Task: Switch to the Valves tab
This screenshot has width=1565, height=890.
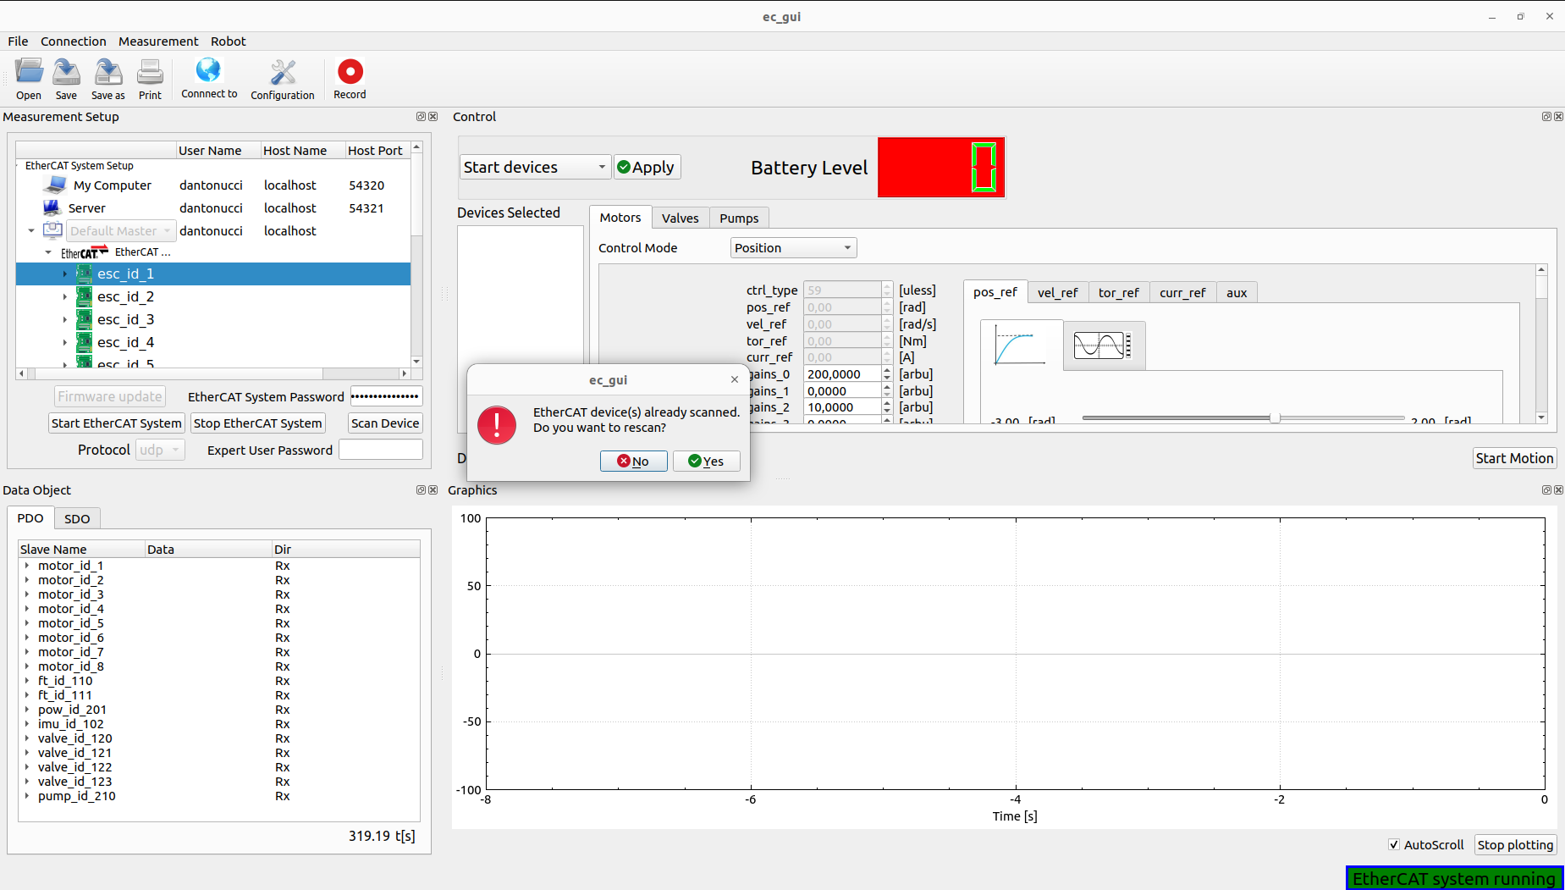Action: pyautogui.click(x=681, y=218)
